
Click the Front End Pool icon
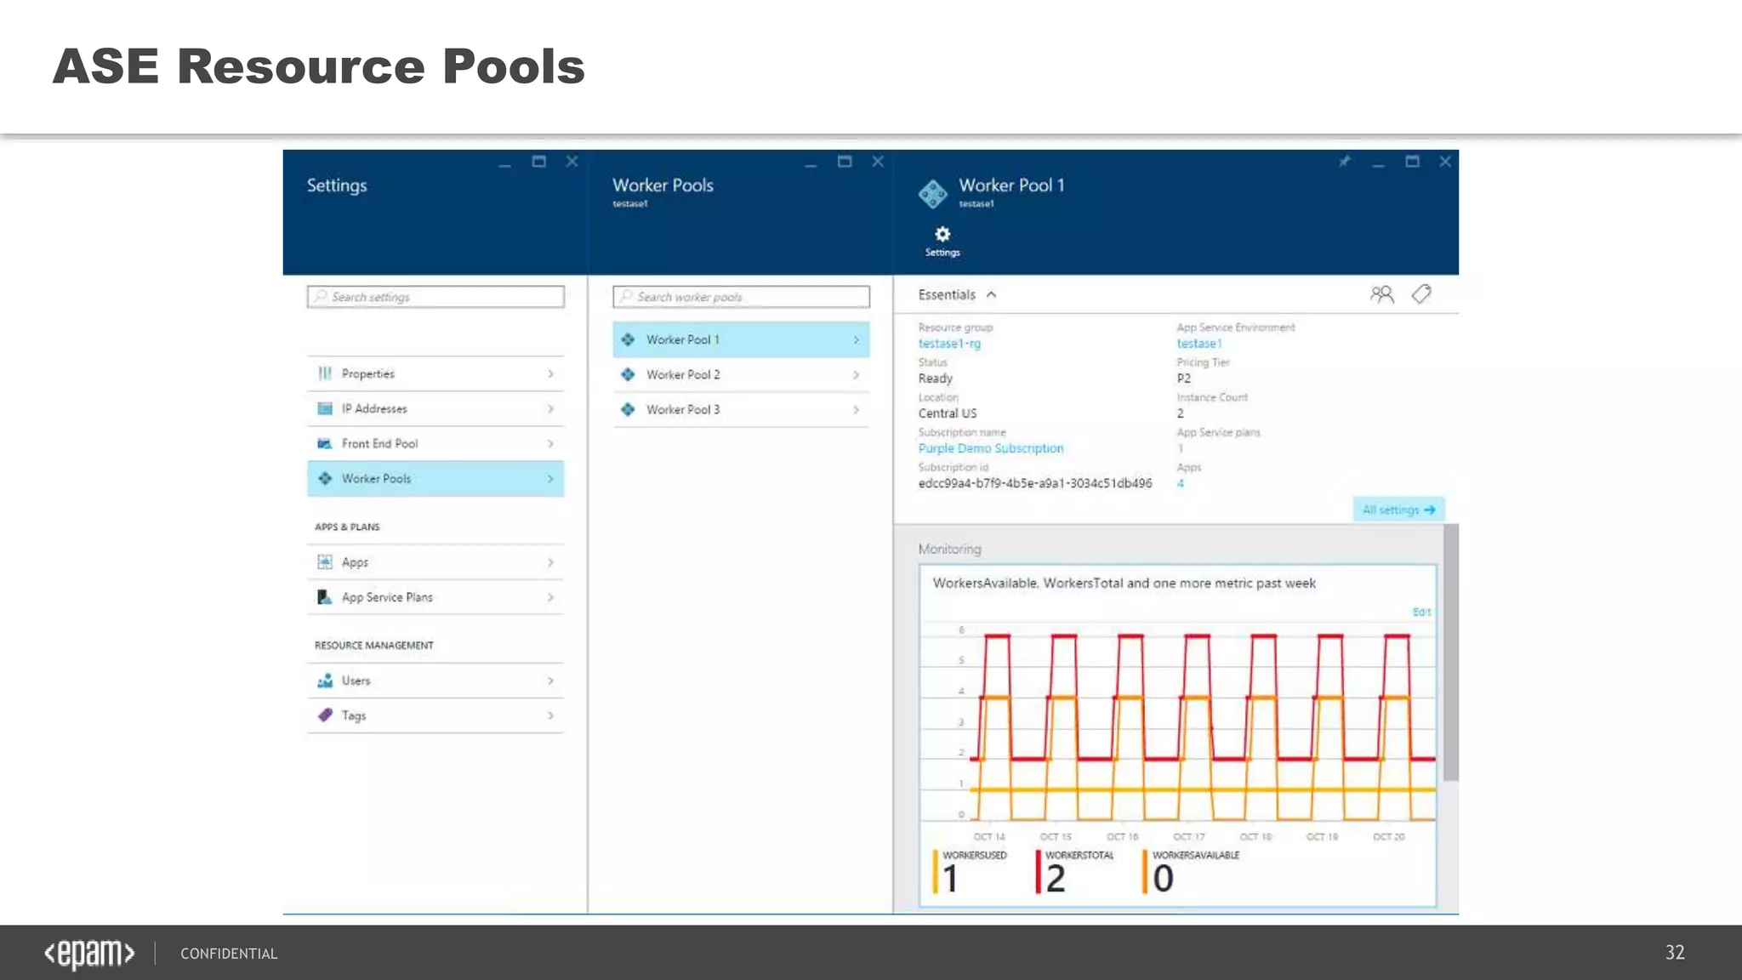pos(324,443)
